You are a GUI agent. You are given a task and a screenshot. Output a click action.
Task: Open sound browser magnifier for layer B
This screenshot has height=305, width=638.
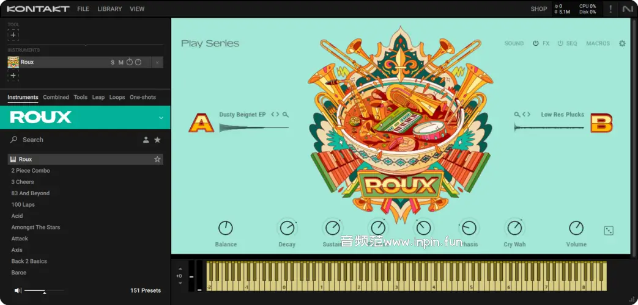[x=517, y=115]
